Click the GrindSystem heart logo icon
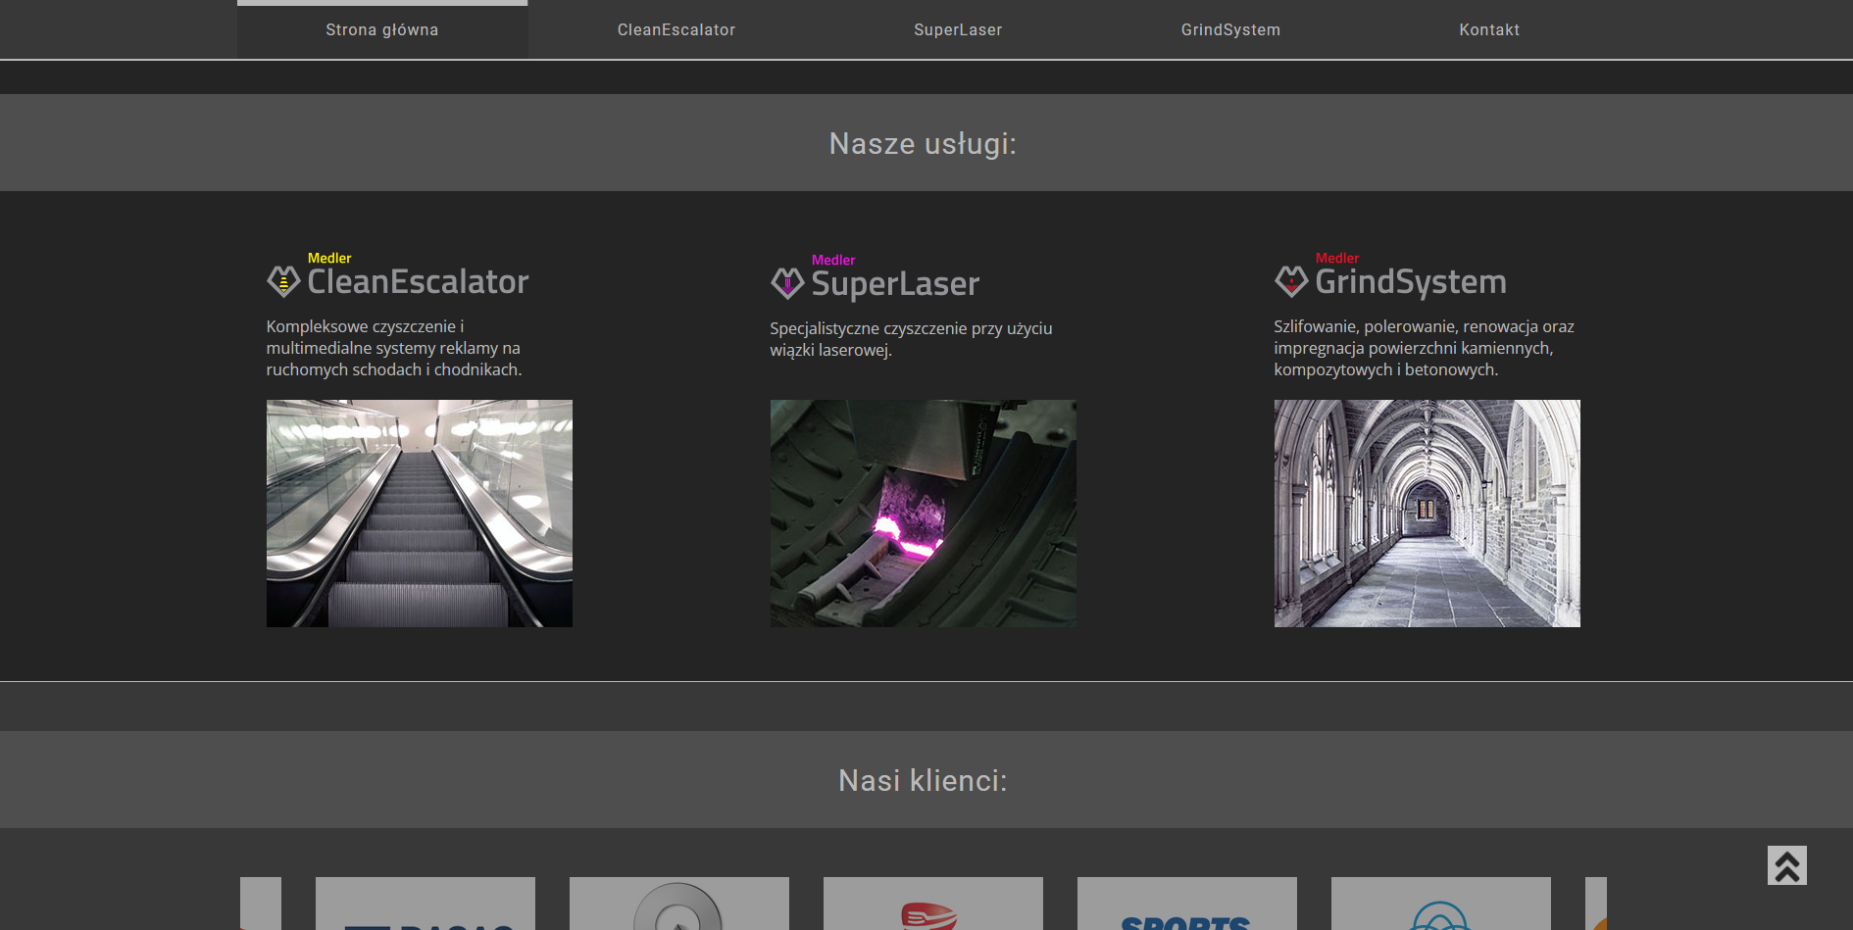The height and width of the screenshot is (930, 1853). [x=1291, y=281]
